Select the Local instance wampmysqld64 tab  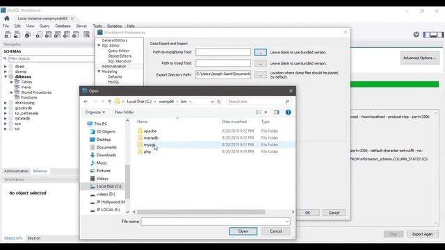[42, 19]
